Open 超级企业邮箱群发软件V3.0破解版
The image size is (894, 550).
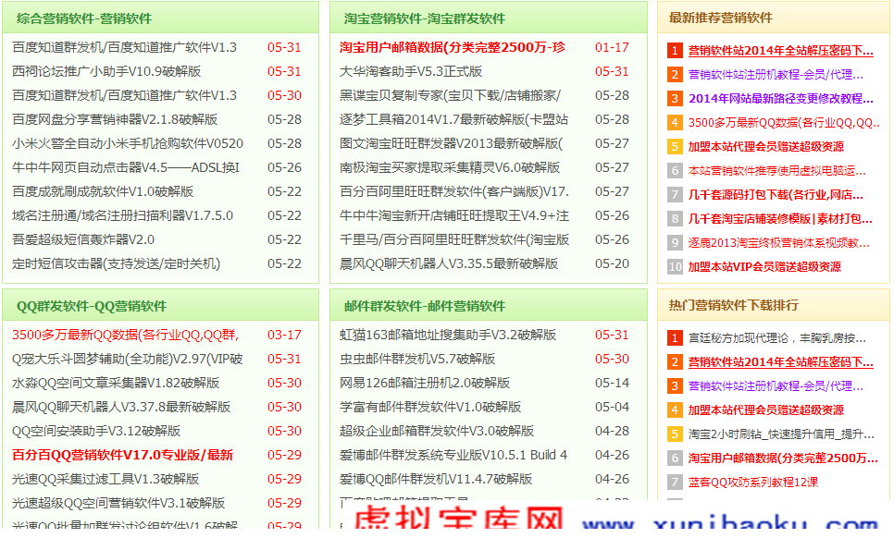[437, 431]
